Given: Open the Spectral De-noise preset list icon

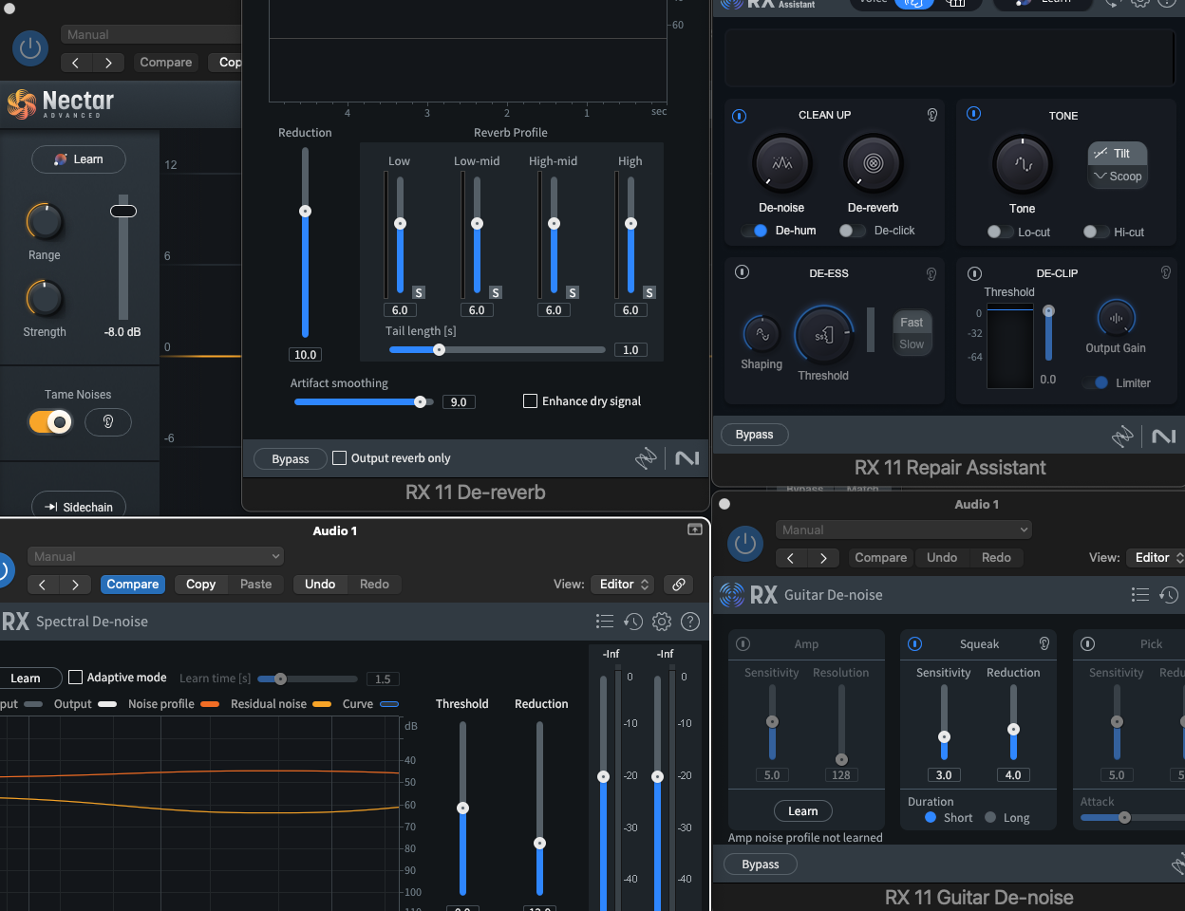Looking at the screenshot, I should tap(605, 622).
